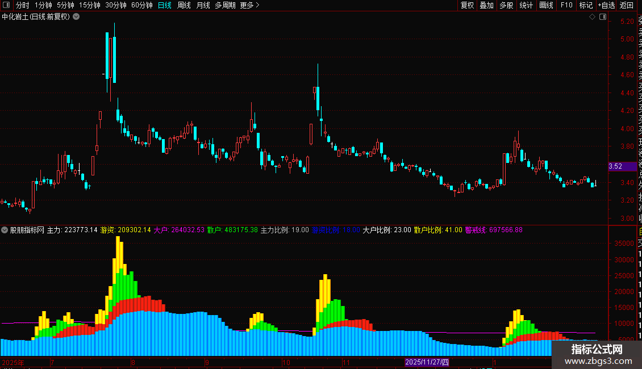Click month 11 on time axis
The height and width of the screenshot is (369, 642).
(347, 362)
